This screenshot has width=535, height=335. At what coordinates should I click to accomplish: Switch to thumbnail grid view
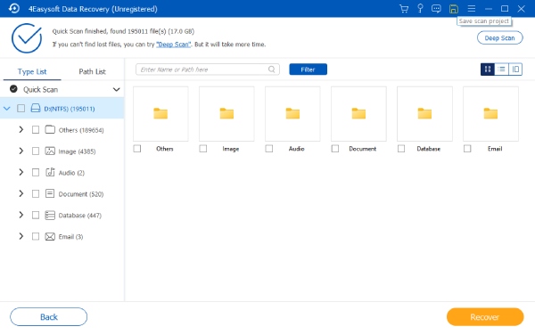[488, 69]
